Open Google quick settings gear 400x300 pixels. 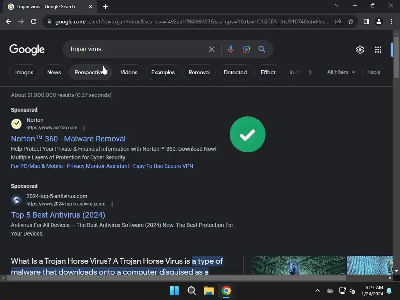point(360,50)
